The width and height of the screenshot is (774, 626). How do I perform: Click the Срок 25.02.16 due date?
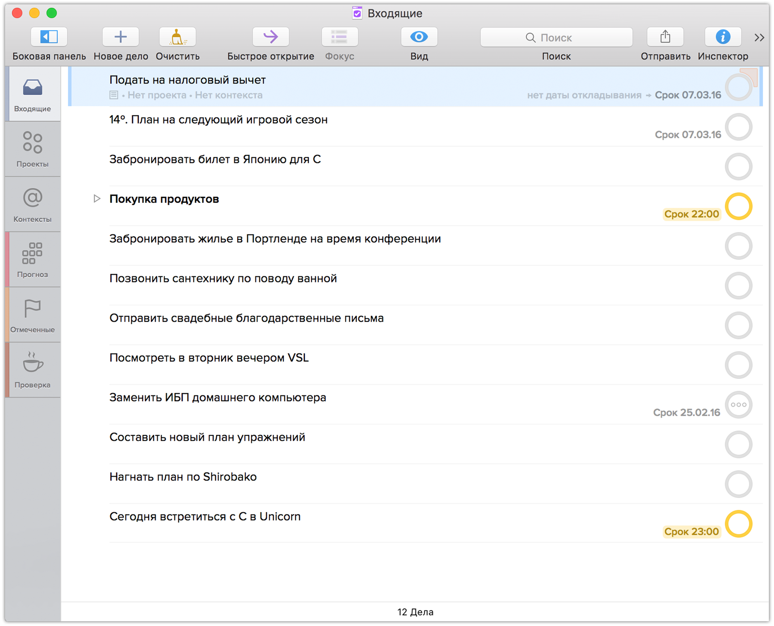(686, 413)
